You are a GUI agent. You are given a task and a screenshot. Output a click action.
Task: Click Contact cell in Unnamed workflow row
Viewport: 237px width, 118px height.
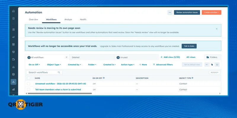pyautogui.click(x=183, y=84)
